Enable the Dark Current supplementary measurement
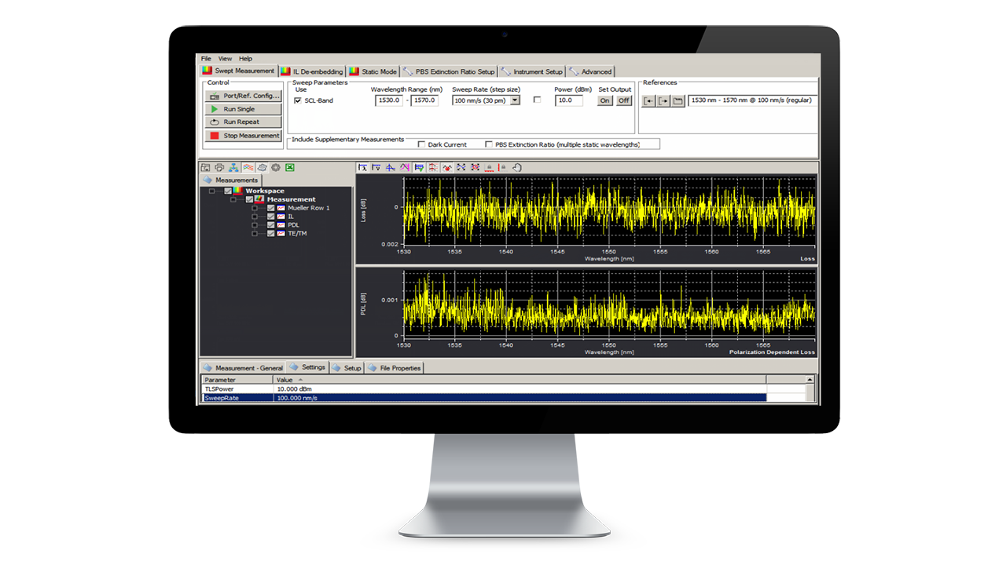This screenshot has width=1006, height=565. coord(422,144)
